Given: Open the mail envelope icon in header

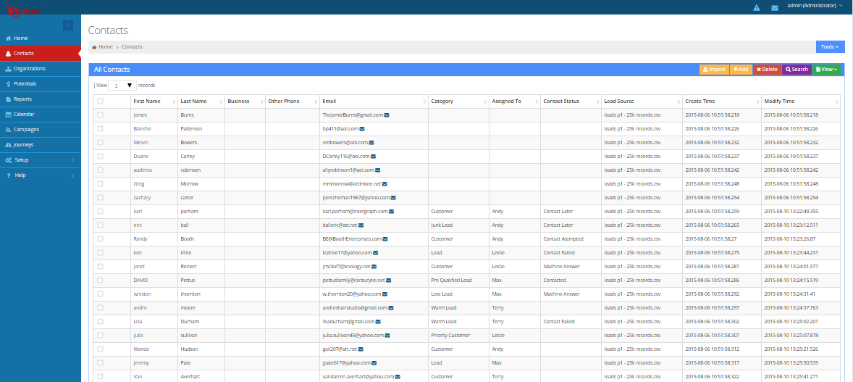Looking at the screenshot, I should (774, 7).
